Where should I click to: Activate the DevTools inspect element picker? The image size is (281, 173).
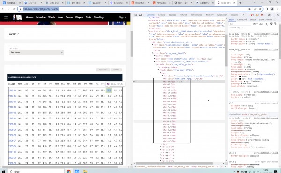tap(136, 15)
